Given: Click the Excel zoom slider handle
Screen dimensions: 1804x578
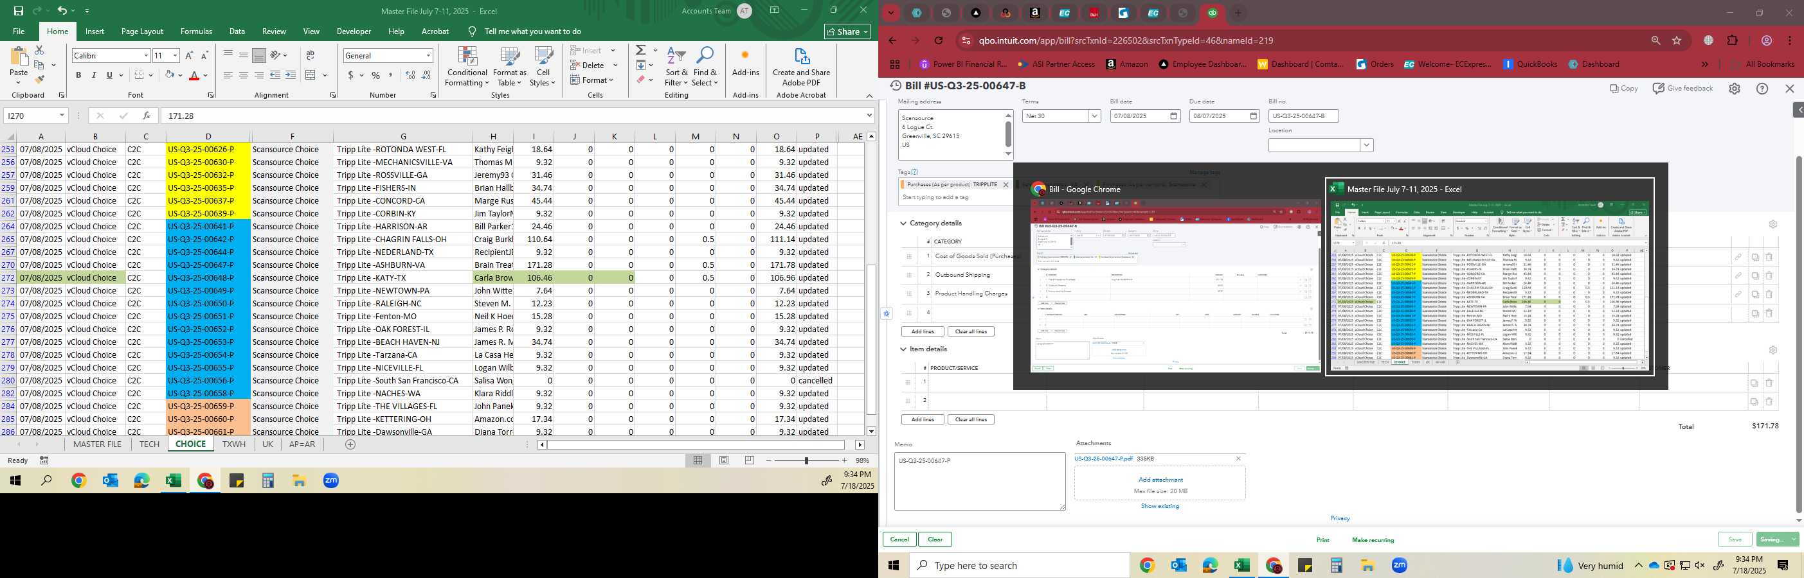Looking at the screenshot, I should (806, 460).
